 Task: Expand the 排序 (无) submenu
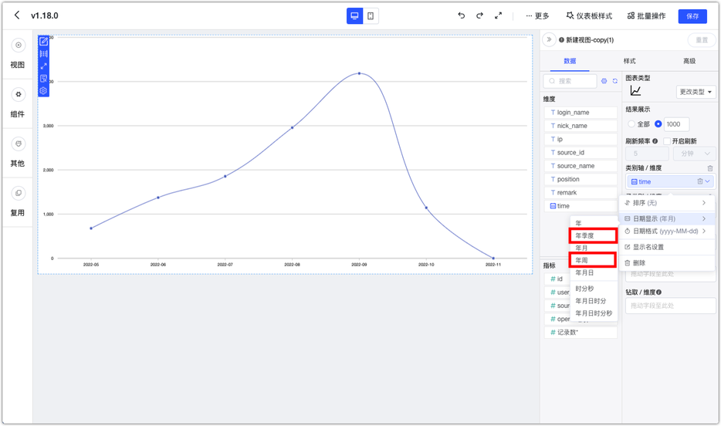click(665, 203)
